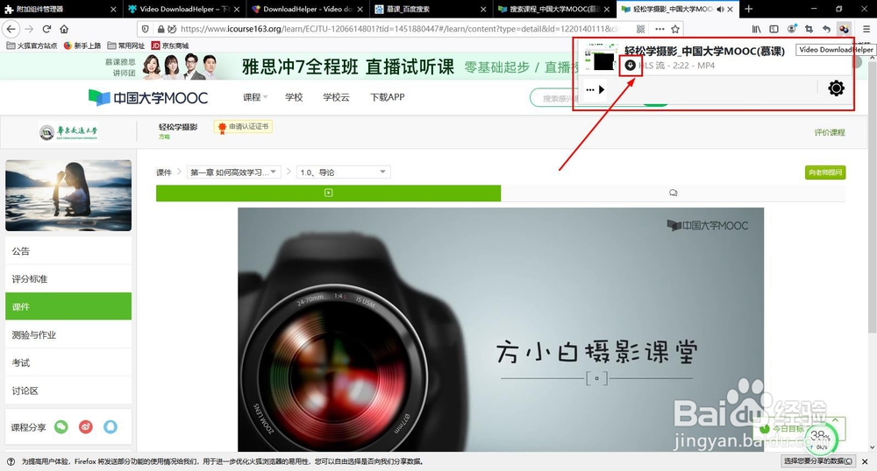Click the Firefox undo arrow toolbar icon
877x471 pixels.
[x=826, y=29]
